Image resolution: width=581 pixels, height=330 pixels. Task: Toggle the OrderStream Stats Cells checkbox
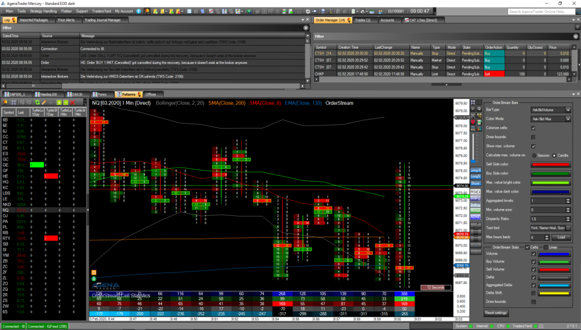[x=527, y=248]
